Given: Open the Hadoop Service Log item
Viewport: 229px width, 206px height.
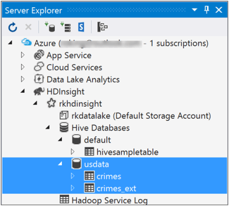Looking at the screenshot, I should point(110,200).
